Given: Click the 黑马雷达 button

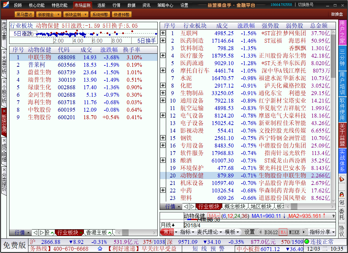Looking at the screenshot, I should point(24,15).
